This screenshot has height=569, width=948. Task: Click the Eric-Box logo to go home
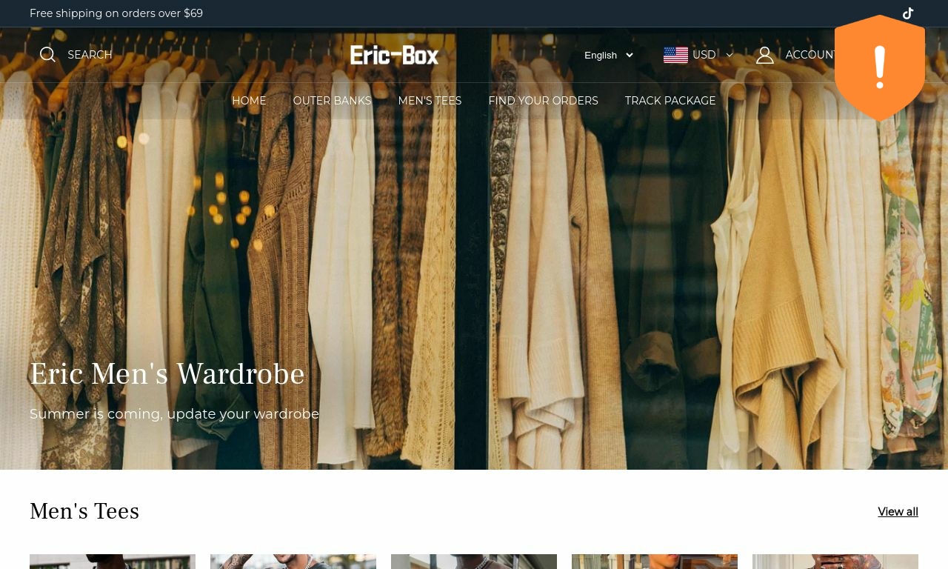point(394,55)
